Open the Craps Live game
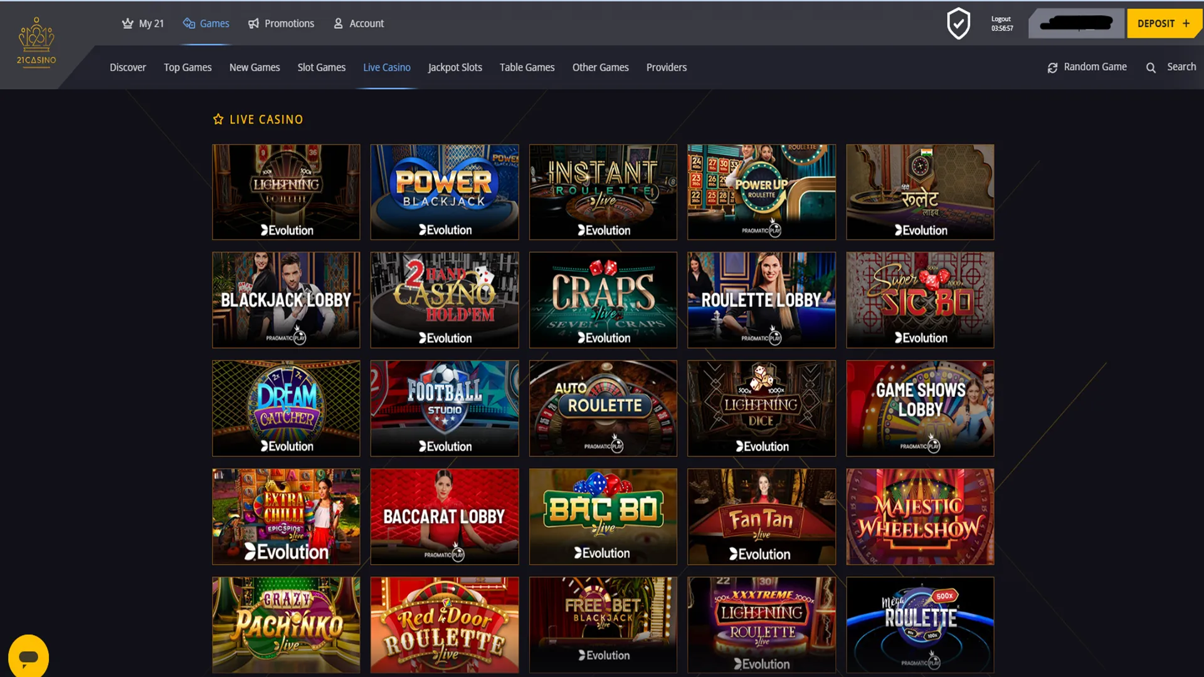This screenshot has height=677, width=1204. click(x=603, y=300)
